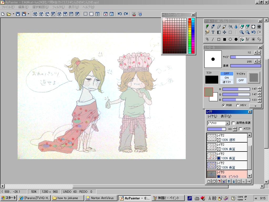The width and height of the screenshot is (269, 202).
Task: Click size increase arrow beside value 12
Action: tap(259, 52)
